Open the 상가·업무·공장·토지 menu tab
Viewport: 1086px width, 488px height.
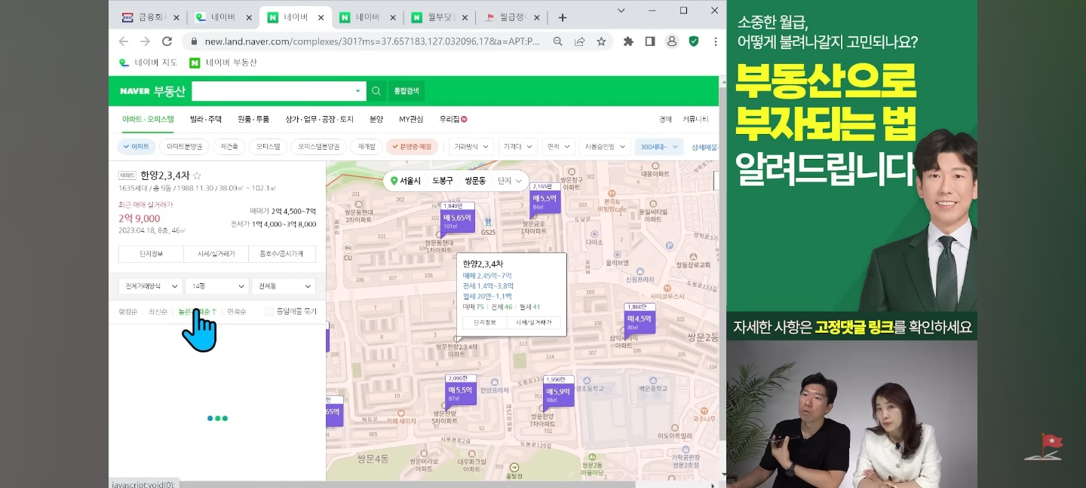pos(319,119)
